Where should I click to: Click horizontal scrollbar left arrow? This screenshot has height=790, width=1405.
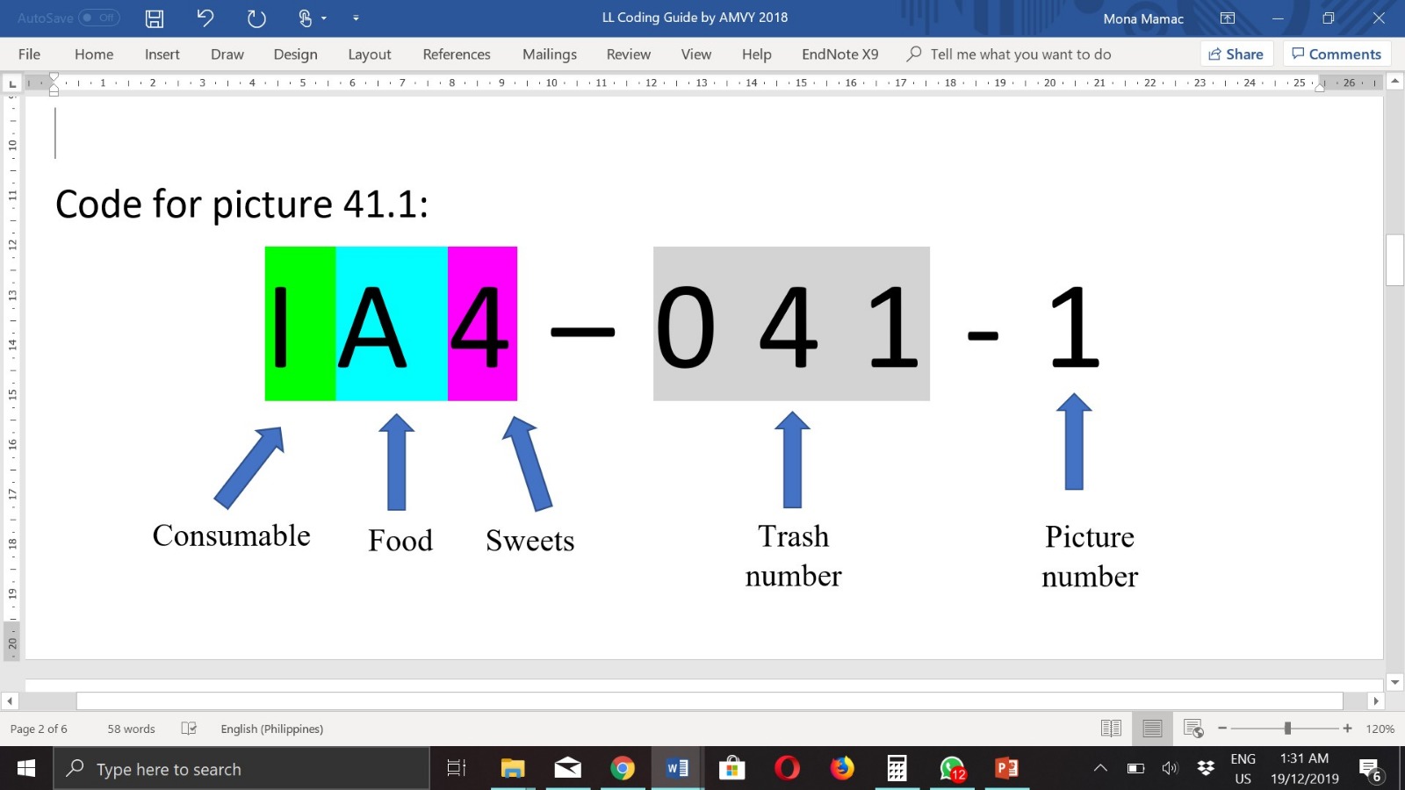10,701
